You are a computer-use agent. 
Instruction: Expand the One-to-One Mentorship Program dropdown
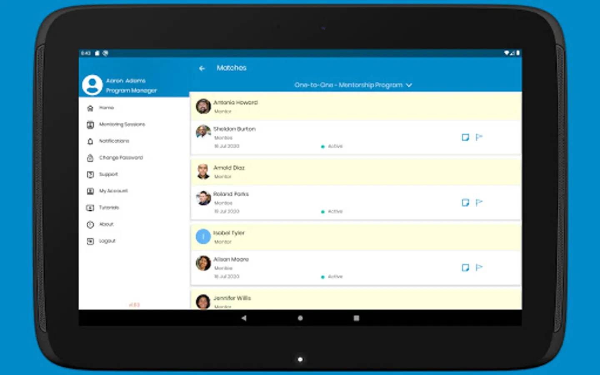[353, 85]
